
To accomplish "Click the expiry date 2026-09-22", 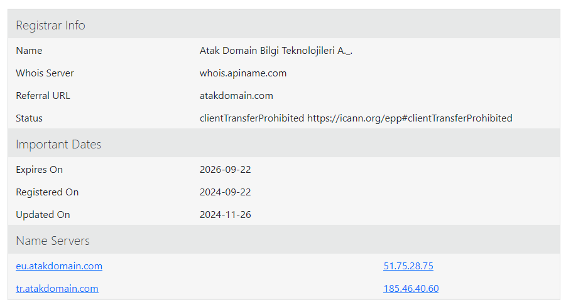I will coord(226,170).
